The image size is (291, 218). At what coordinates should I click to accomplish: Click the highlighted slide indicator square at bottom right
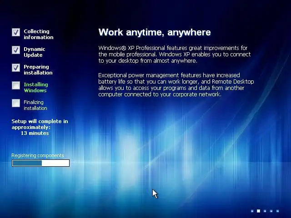point(258,211)
